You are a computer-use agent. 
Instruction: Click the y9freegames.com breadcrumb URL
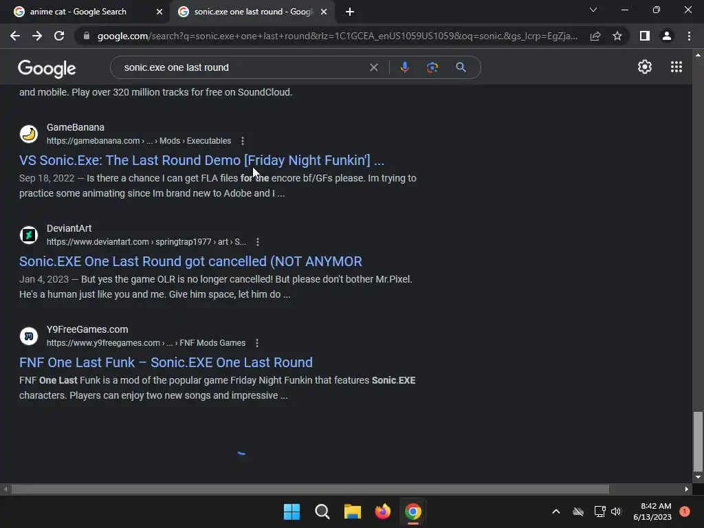(146, 343)
